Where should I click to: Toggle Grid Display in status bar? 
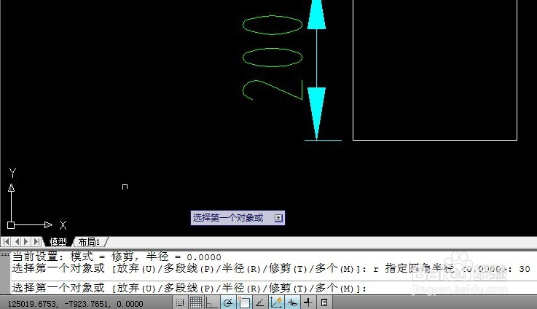pyautogui.click(x=196, y=302)
